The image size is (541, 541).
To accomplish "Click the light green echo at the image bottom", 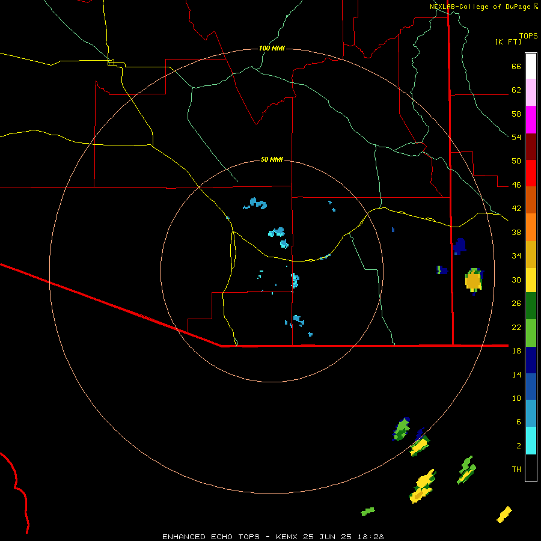I will [x=368, y=511].
